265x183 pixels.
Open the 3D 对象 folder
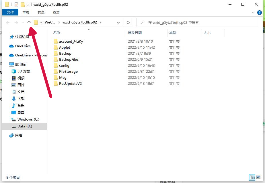(x=24, y=71)
